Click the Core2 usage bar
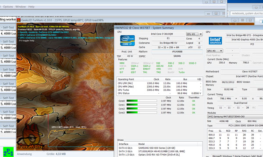263x157 pixels. [142, 109]
